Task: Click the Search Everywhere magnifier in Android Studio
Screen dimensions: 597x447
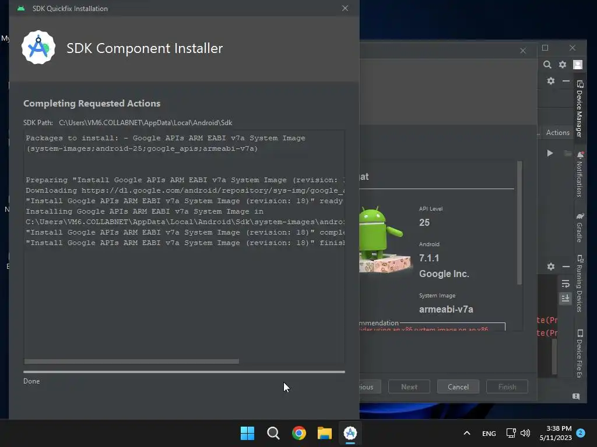Action: coord(547,65)
